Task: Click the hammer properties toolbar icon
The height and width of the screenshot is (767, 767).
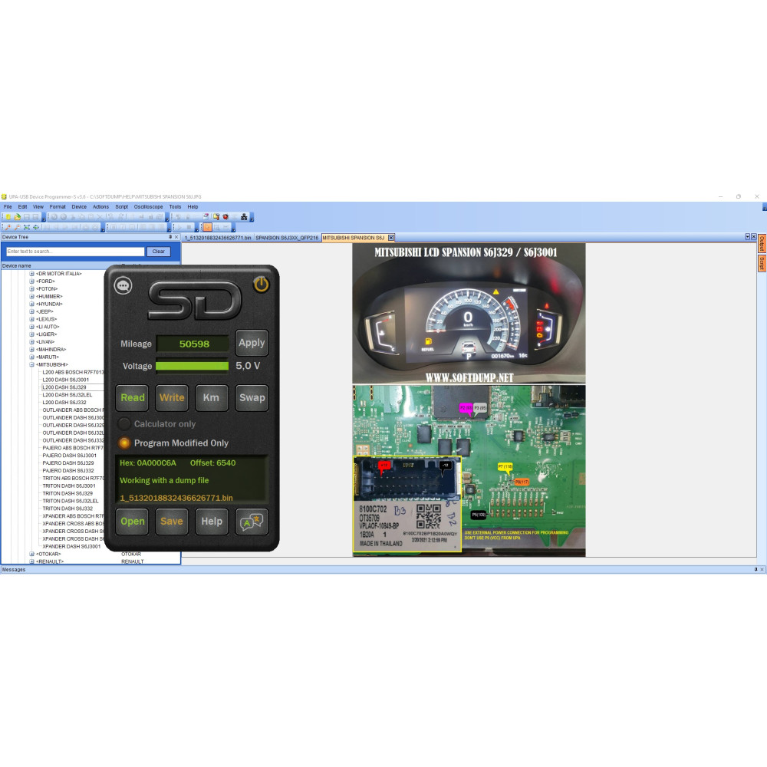Action: (x=216, y=217)
